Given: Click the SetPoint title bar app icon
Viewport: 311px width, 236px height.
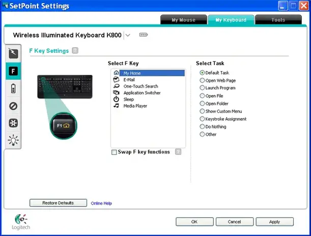Looking at the screenshot, I should click(6, 6).
